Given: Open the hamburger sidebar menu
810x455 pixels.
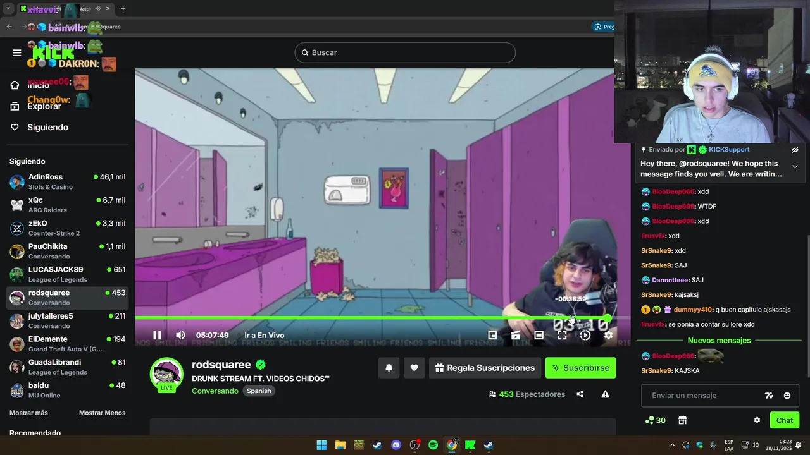Looking at the screenshot, I should [17, 52].
